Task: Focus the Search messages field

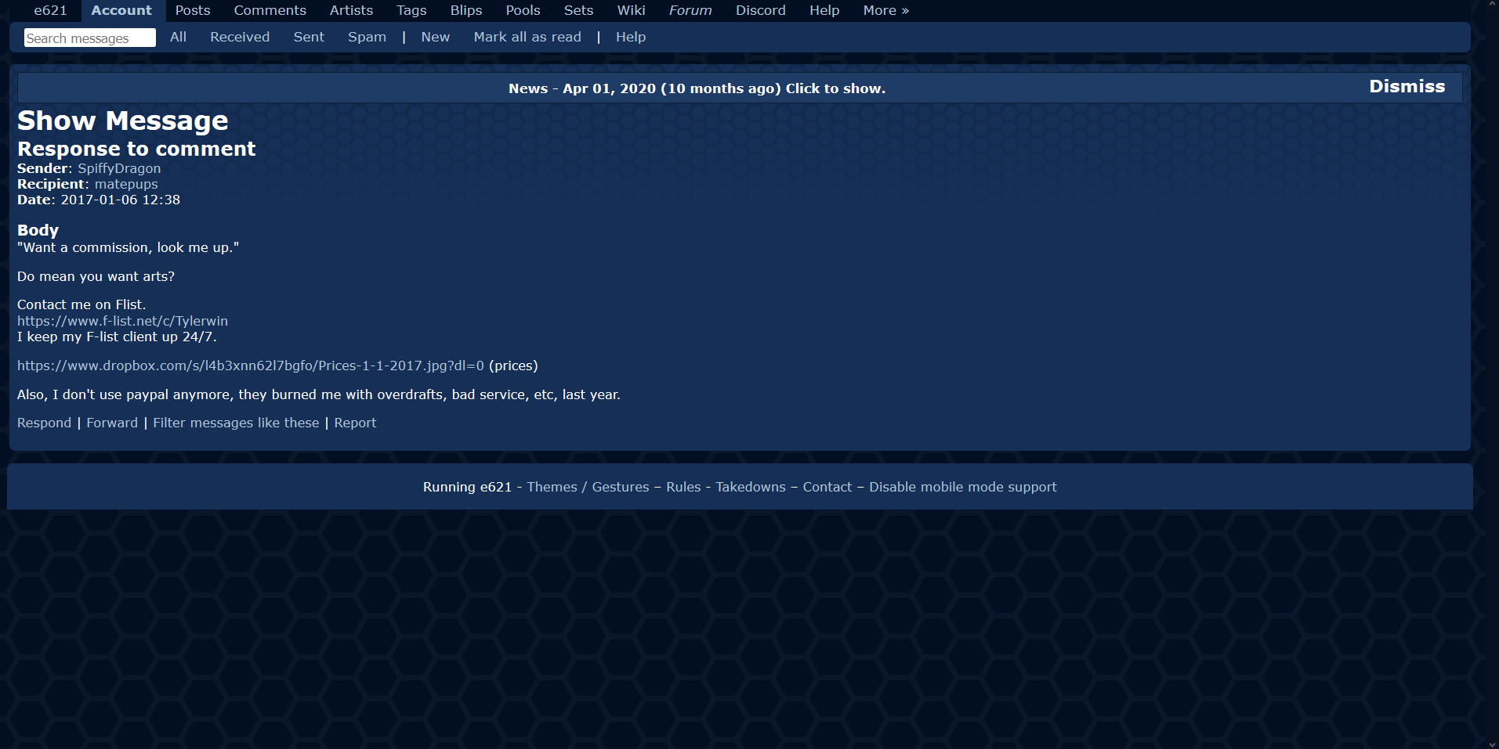Action: click(90, 38)
